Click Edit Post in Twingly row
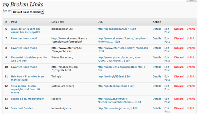Viewport: 198px width, 114px height. click(x=167, y=78)
